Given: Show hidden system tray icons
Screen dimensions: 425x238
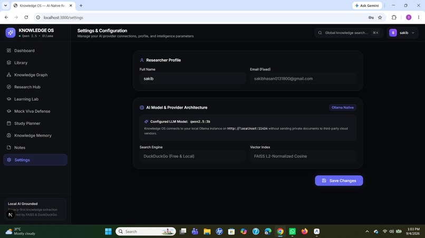Looking at the screenshot, I should (367, 232).
